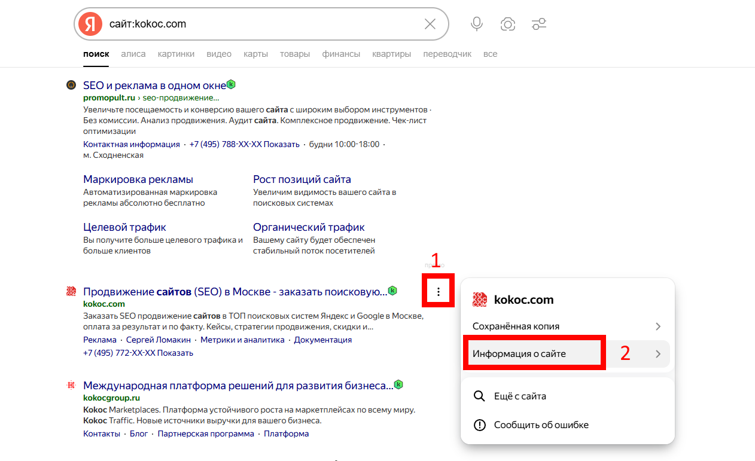Clear the search query with X icon
The height and width of the screenshot is (461, 755).
click(x=430, y=24)
